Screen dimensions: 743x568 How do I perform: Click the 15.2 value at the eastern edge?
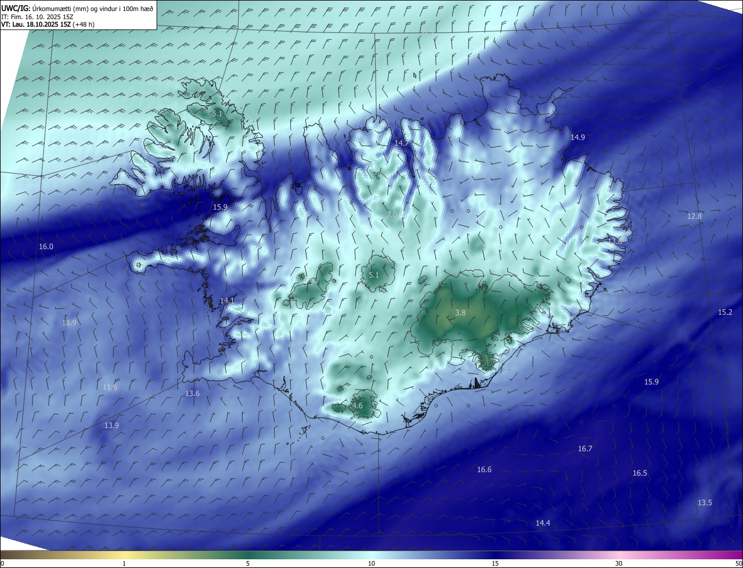click(x=725, y=312)
